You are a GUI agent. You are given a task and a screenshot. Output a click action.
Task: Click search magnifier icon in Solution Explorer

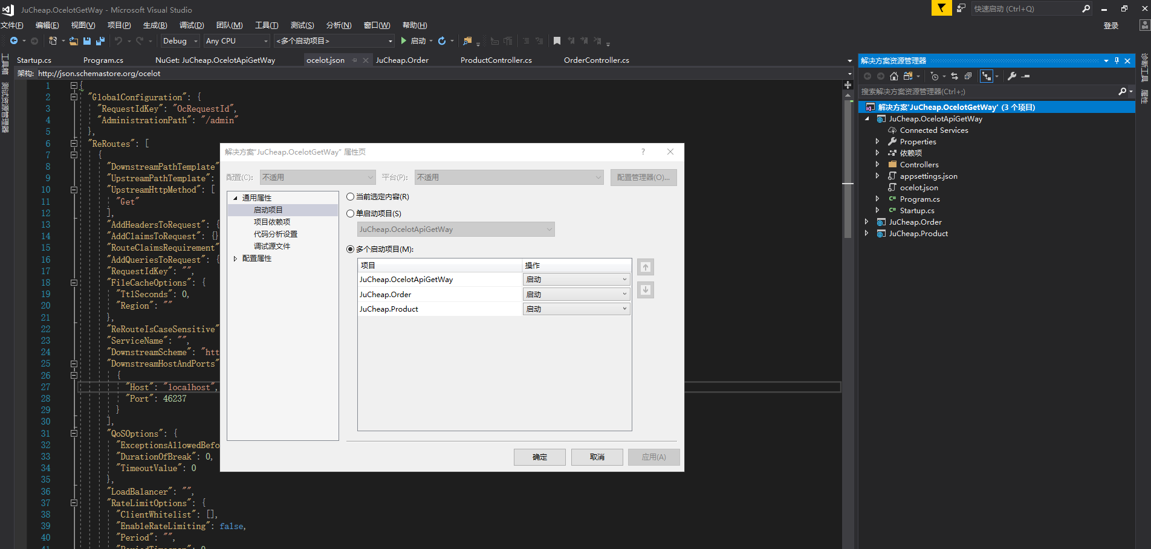[1122, 92]
